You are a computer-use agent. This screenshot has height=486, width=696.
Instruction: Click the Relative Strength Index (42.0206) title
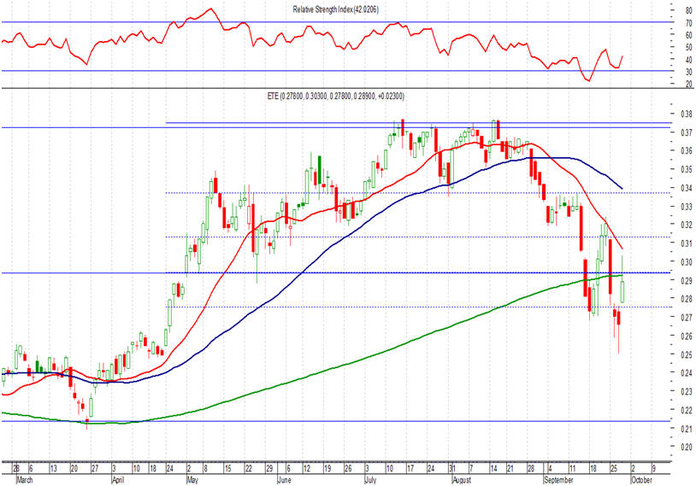pyautogui.click(x=335, y=9)
